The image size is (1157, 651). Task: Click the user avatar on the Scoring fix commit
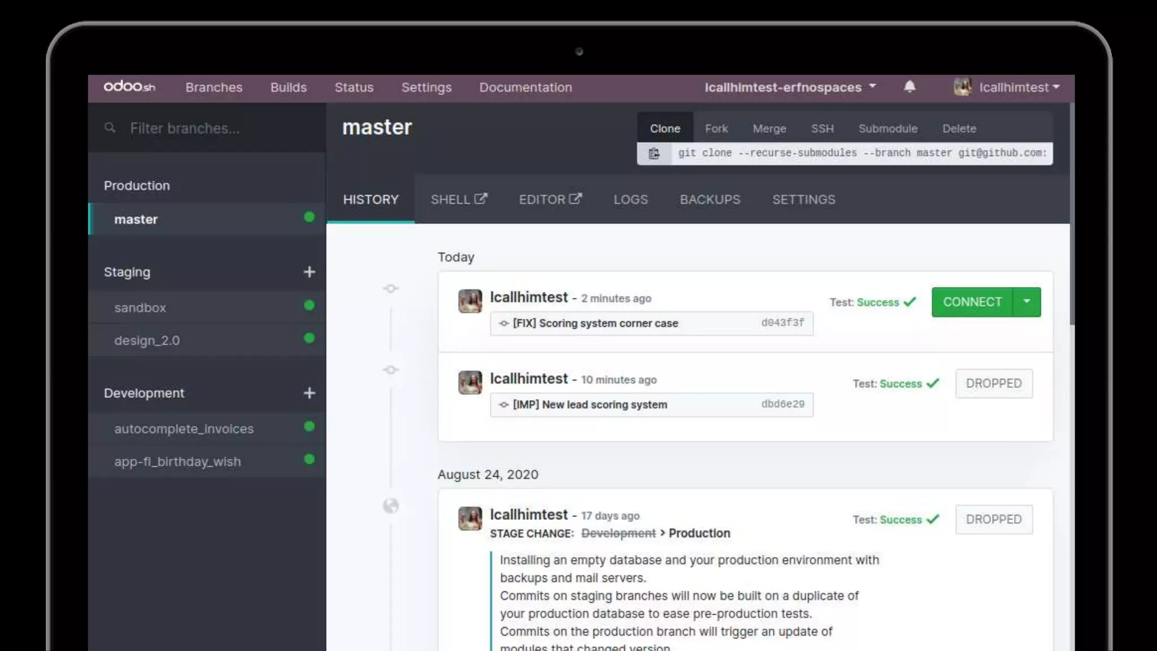tap(469, 301)
